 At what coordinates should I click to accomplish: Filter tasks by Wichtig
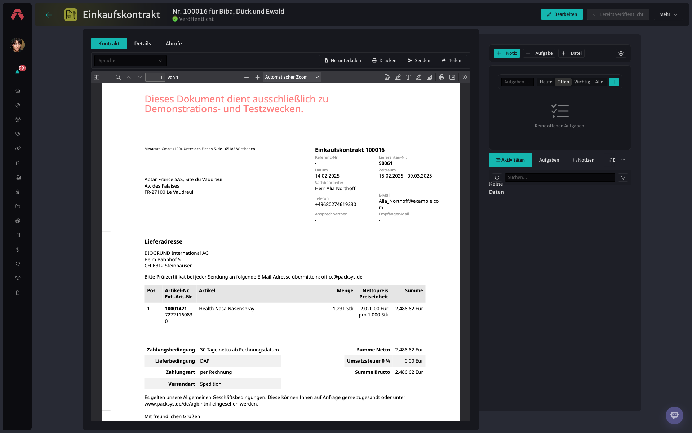point(582,82)
